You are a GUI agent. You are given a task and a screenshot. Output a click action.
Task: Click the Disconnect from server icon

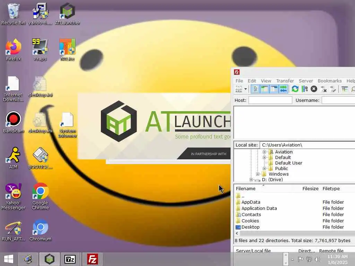click(x=323, y=89)
